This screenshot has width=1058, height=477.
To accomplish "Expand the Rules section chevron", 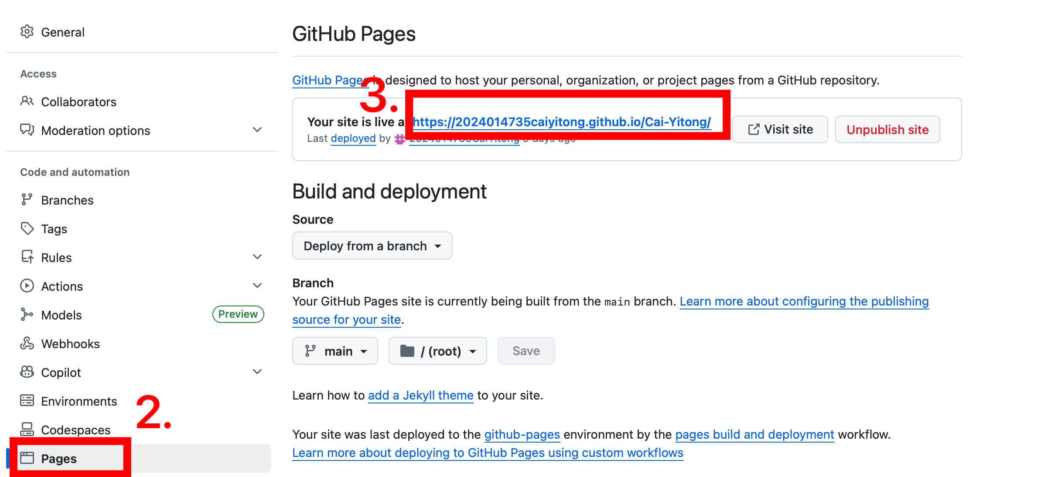I will 257,257.
